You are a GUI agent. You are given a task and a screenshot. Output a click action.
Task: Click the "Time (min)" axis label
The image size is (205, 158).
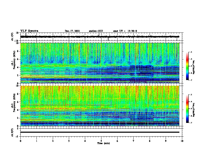104,143
